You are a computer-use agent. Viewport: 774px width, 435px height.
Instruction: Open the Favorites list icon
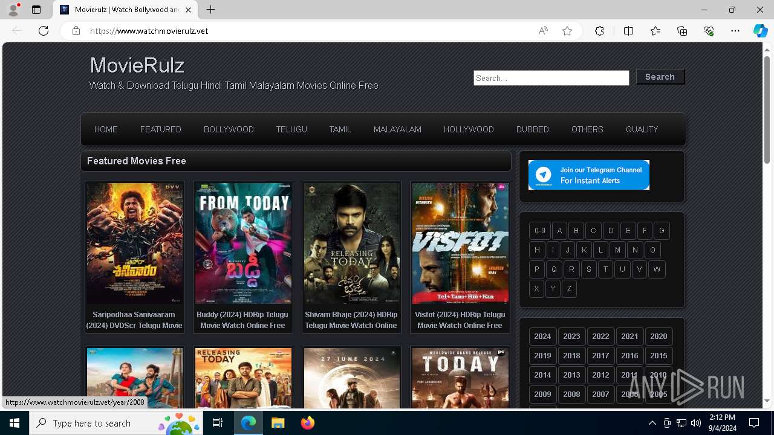655,31
